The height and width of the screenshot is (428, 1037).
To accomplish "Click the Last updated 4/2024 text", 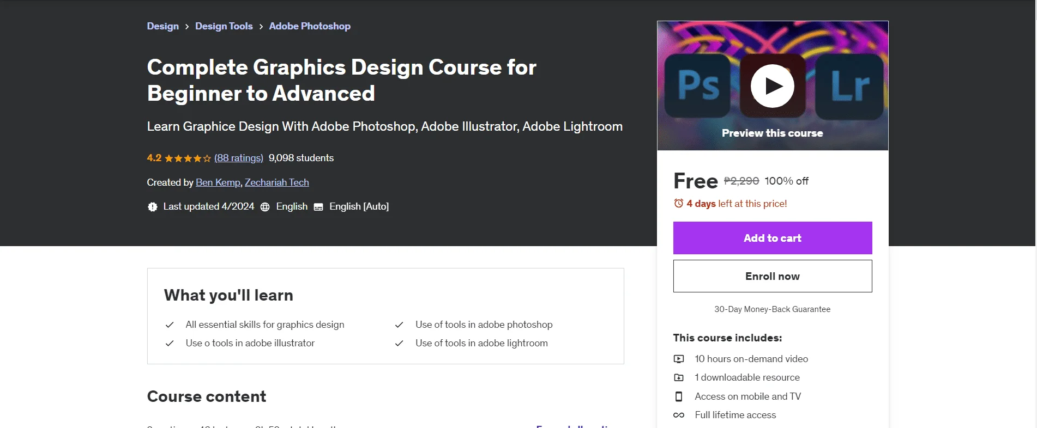I will click(x=209, y=206).
